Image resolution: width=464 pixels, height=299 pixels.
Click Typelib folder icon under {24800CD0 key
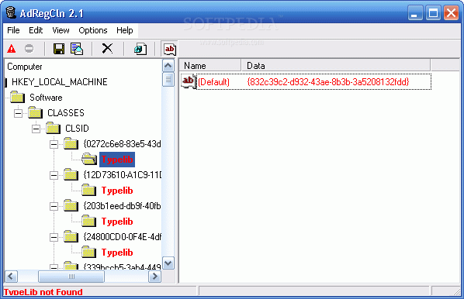pos(88,252)
